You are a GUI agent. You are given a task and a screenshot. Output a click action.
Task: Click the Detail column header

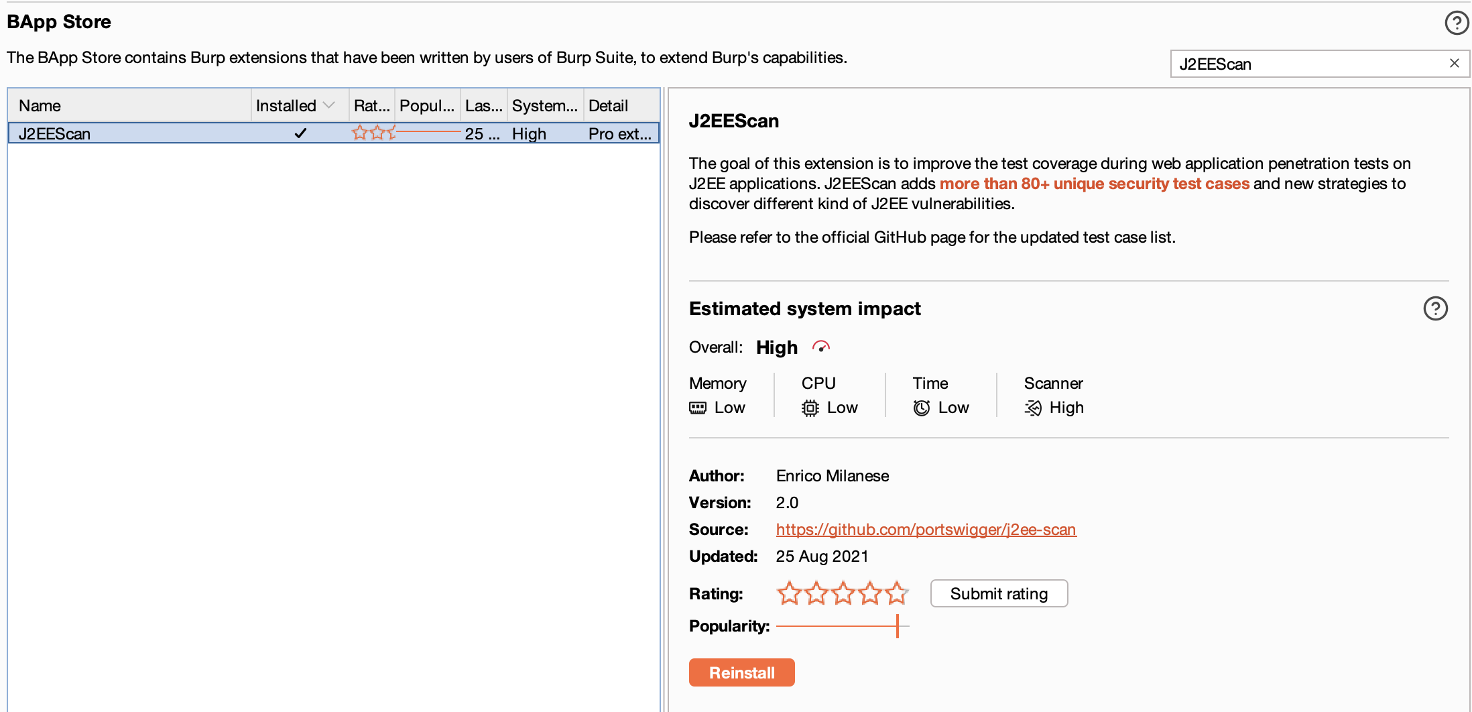pos(609,105)
